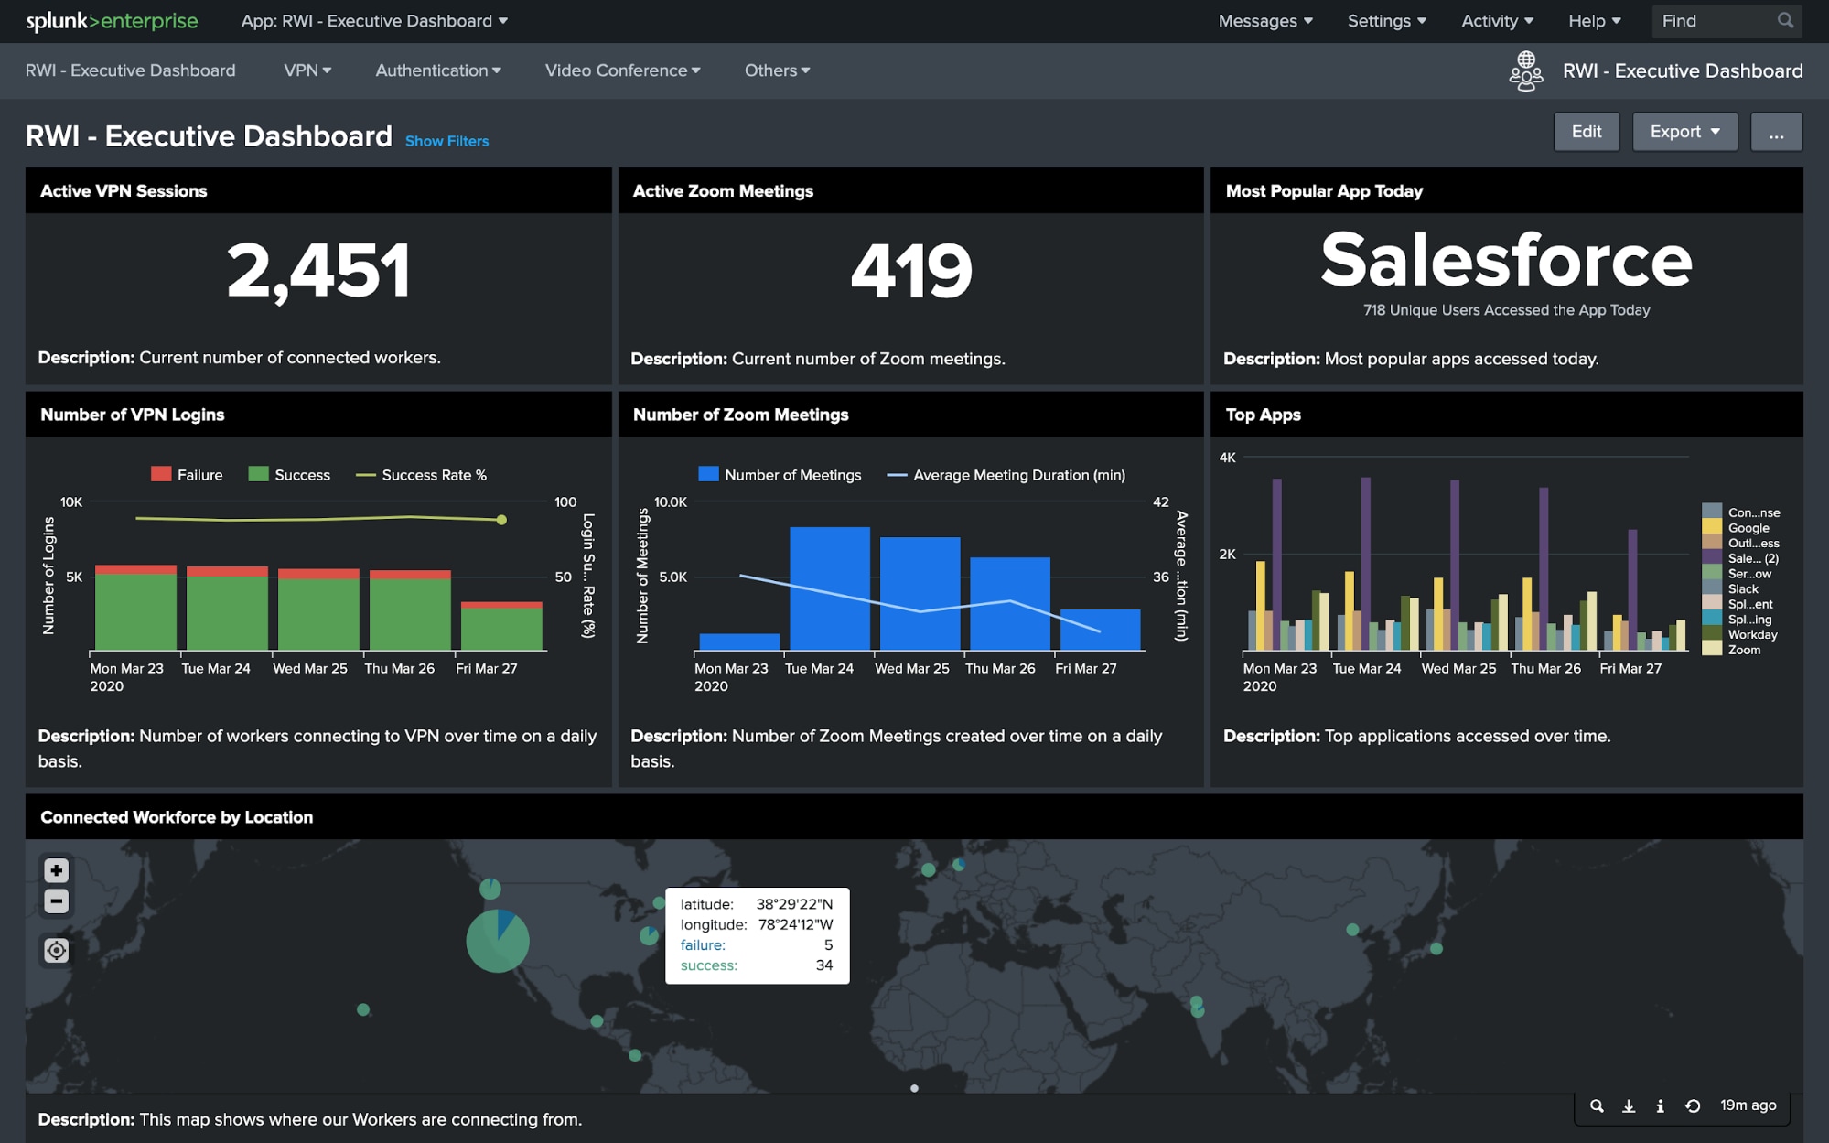Select the RWI - Executive Dashboard tab
This screenshot has width=1829, height=1143.
click(132, 70)
